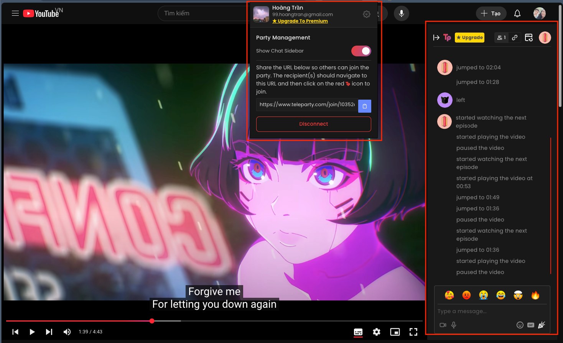Image resolution: width=563 pixels, height=343 pixels.
Task: Skip to next video
Action: coord(49,332)
